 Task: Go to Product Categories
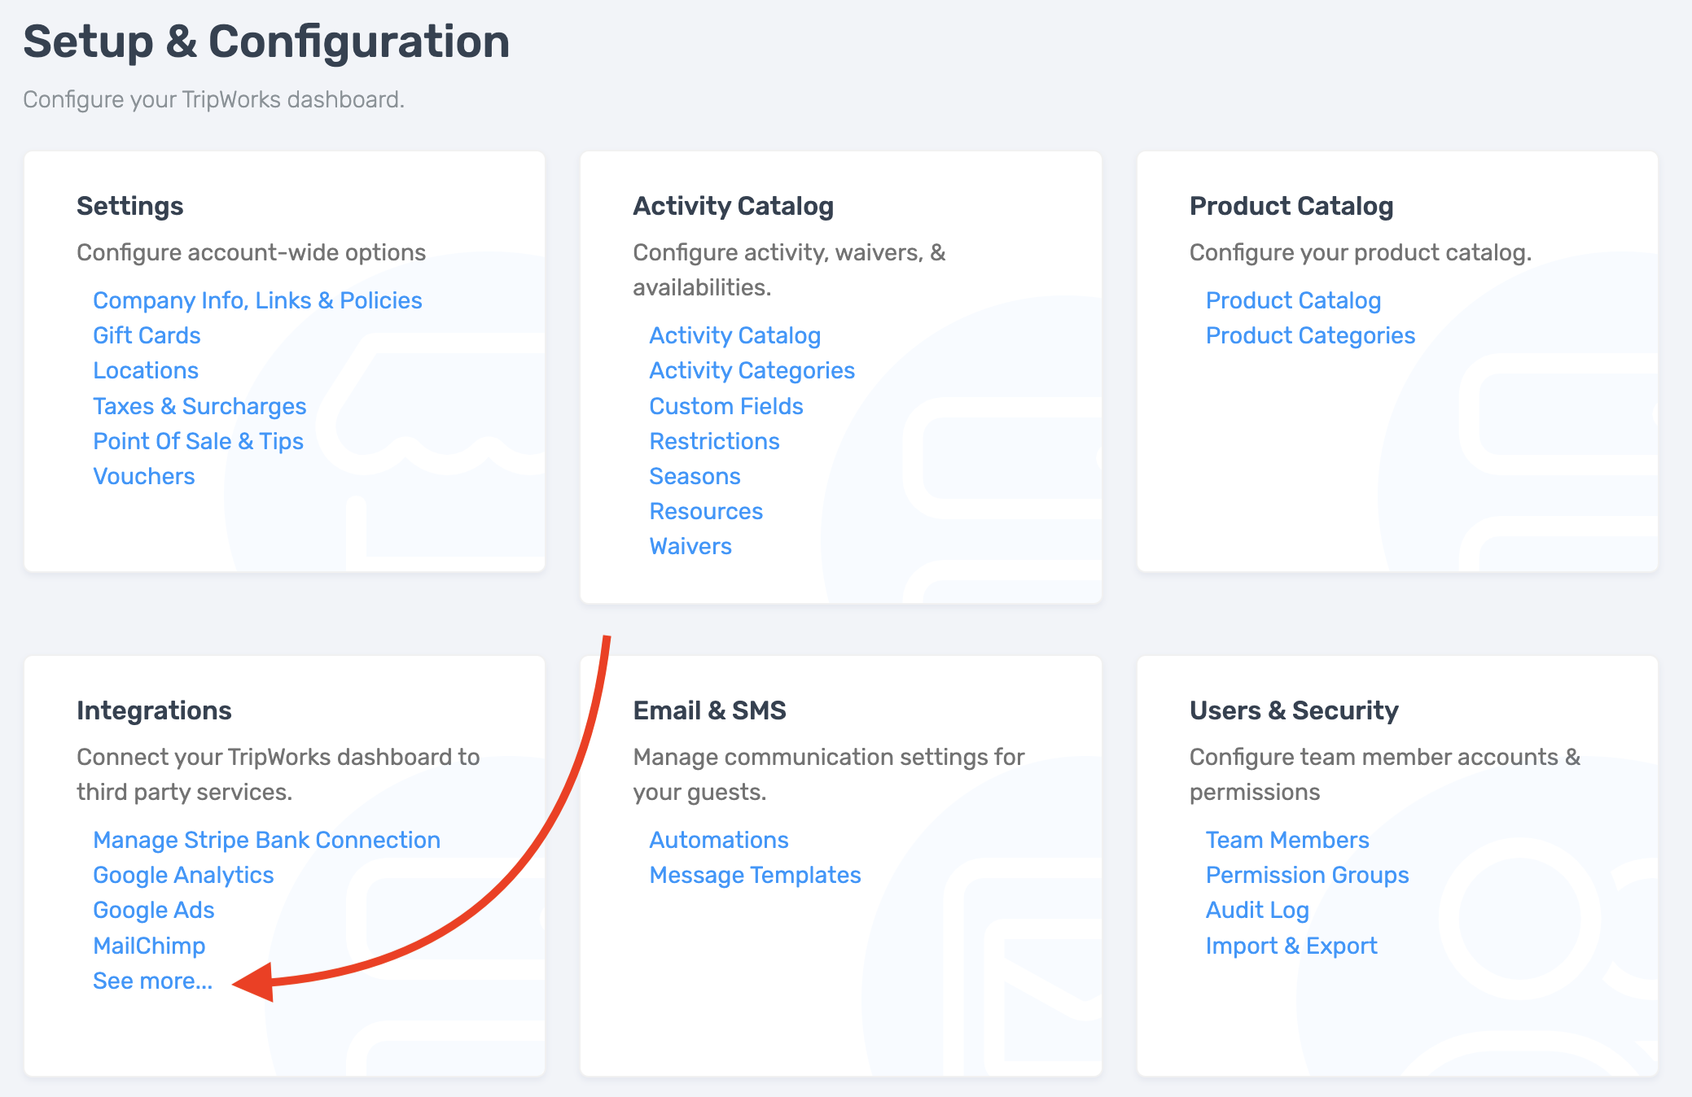pyautogui.click(x=1310, y=335)
